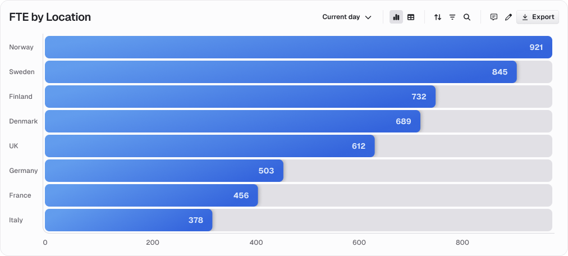
Task: Open the Current day dropdown
Action: pyautogui.click(x=347, y=17)
